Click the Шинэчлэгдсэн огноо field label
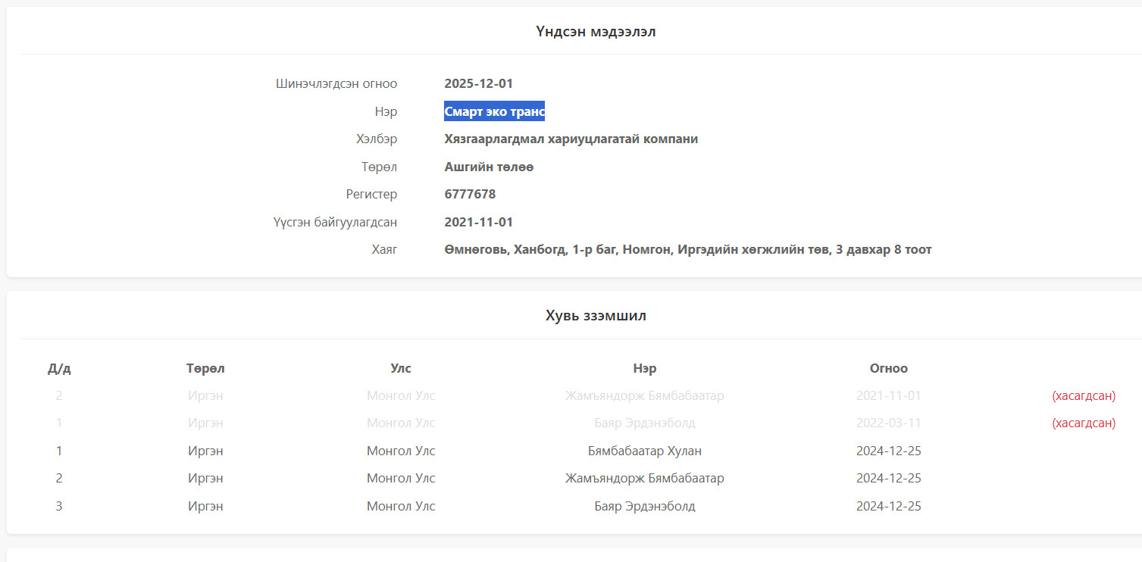 point(336,83)
